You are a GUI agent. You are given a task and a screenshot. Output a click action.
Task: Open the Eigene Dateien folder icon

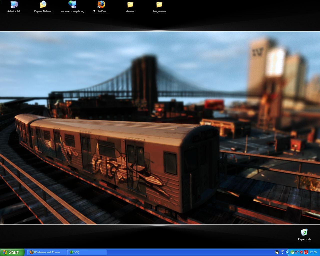43,7
